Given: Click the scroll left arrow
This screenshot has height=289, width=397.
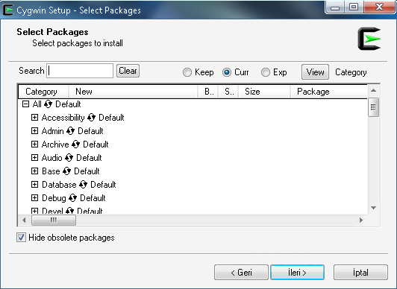Looking at the screenshot, I should click(x=24, y=220).
